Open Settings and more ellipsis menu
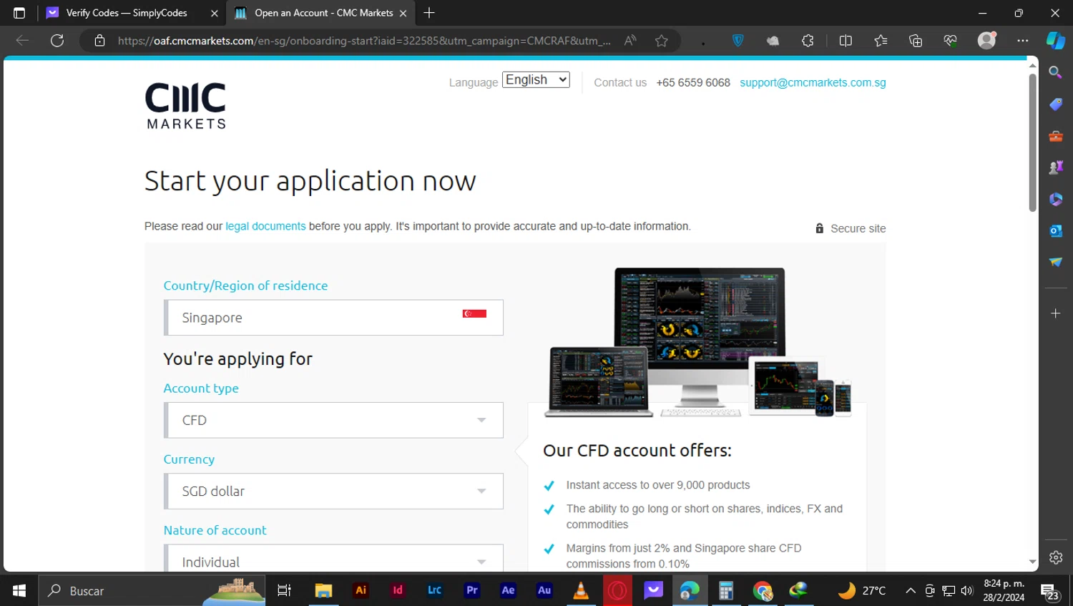The height and width of the screenshot is (606, 1073). 1023,40
